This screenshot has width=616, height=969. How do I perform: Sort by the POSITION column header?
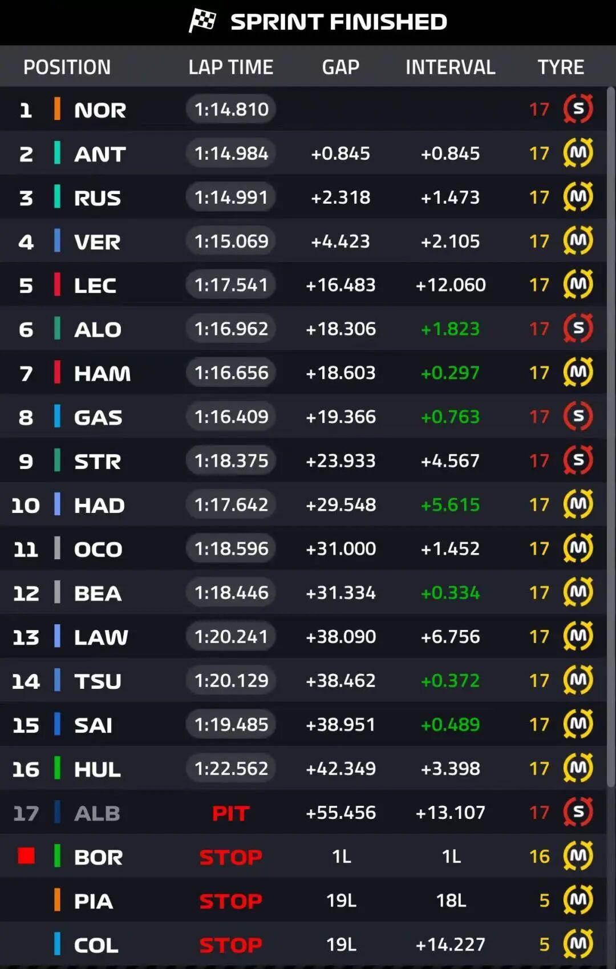pos(67,67)
